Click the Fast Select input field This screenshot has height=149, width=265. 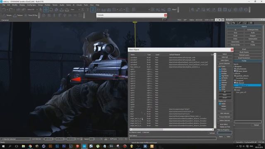tap(173, 138)
